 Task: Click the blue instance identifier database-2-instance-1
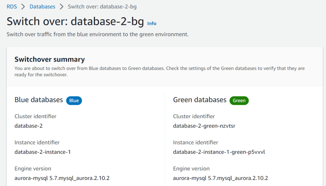coord(43,152)
